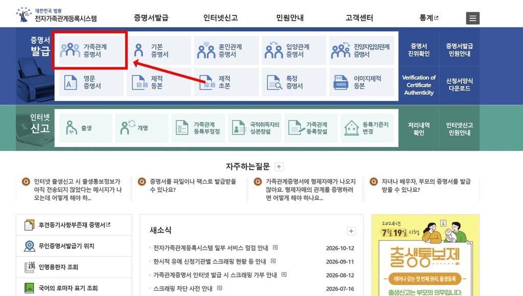Read notice 전자가족관계등록시스템 일부 서비스 점검 안내
The height and width of the screenshot is (296, 523).
[211, 248]
